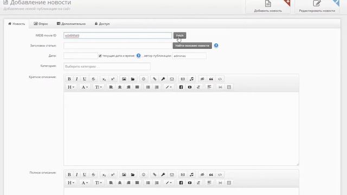Switch to the Дополнительно tab
The width and height of the screenshot is (347, 195).
coord(71,24)
